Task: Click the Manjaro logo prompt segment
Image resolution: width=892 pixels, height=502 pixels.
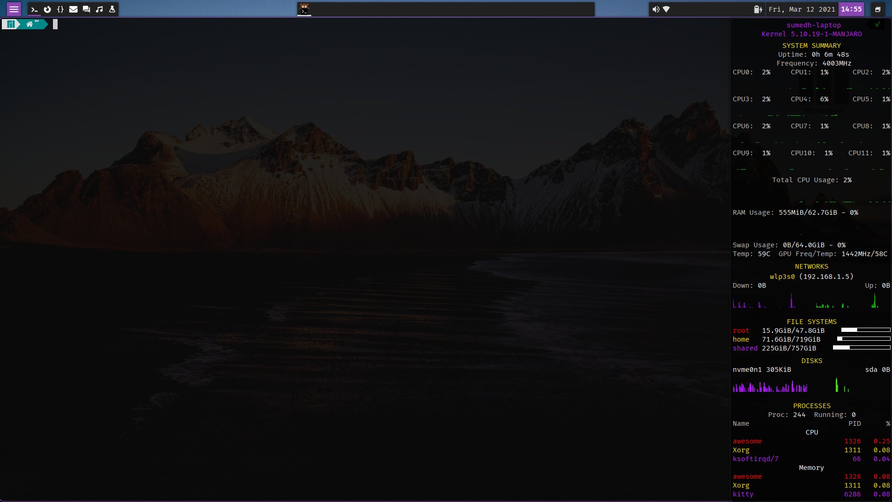Action: pyautogui.click(x=10, y=24)
